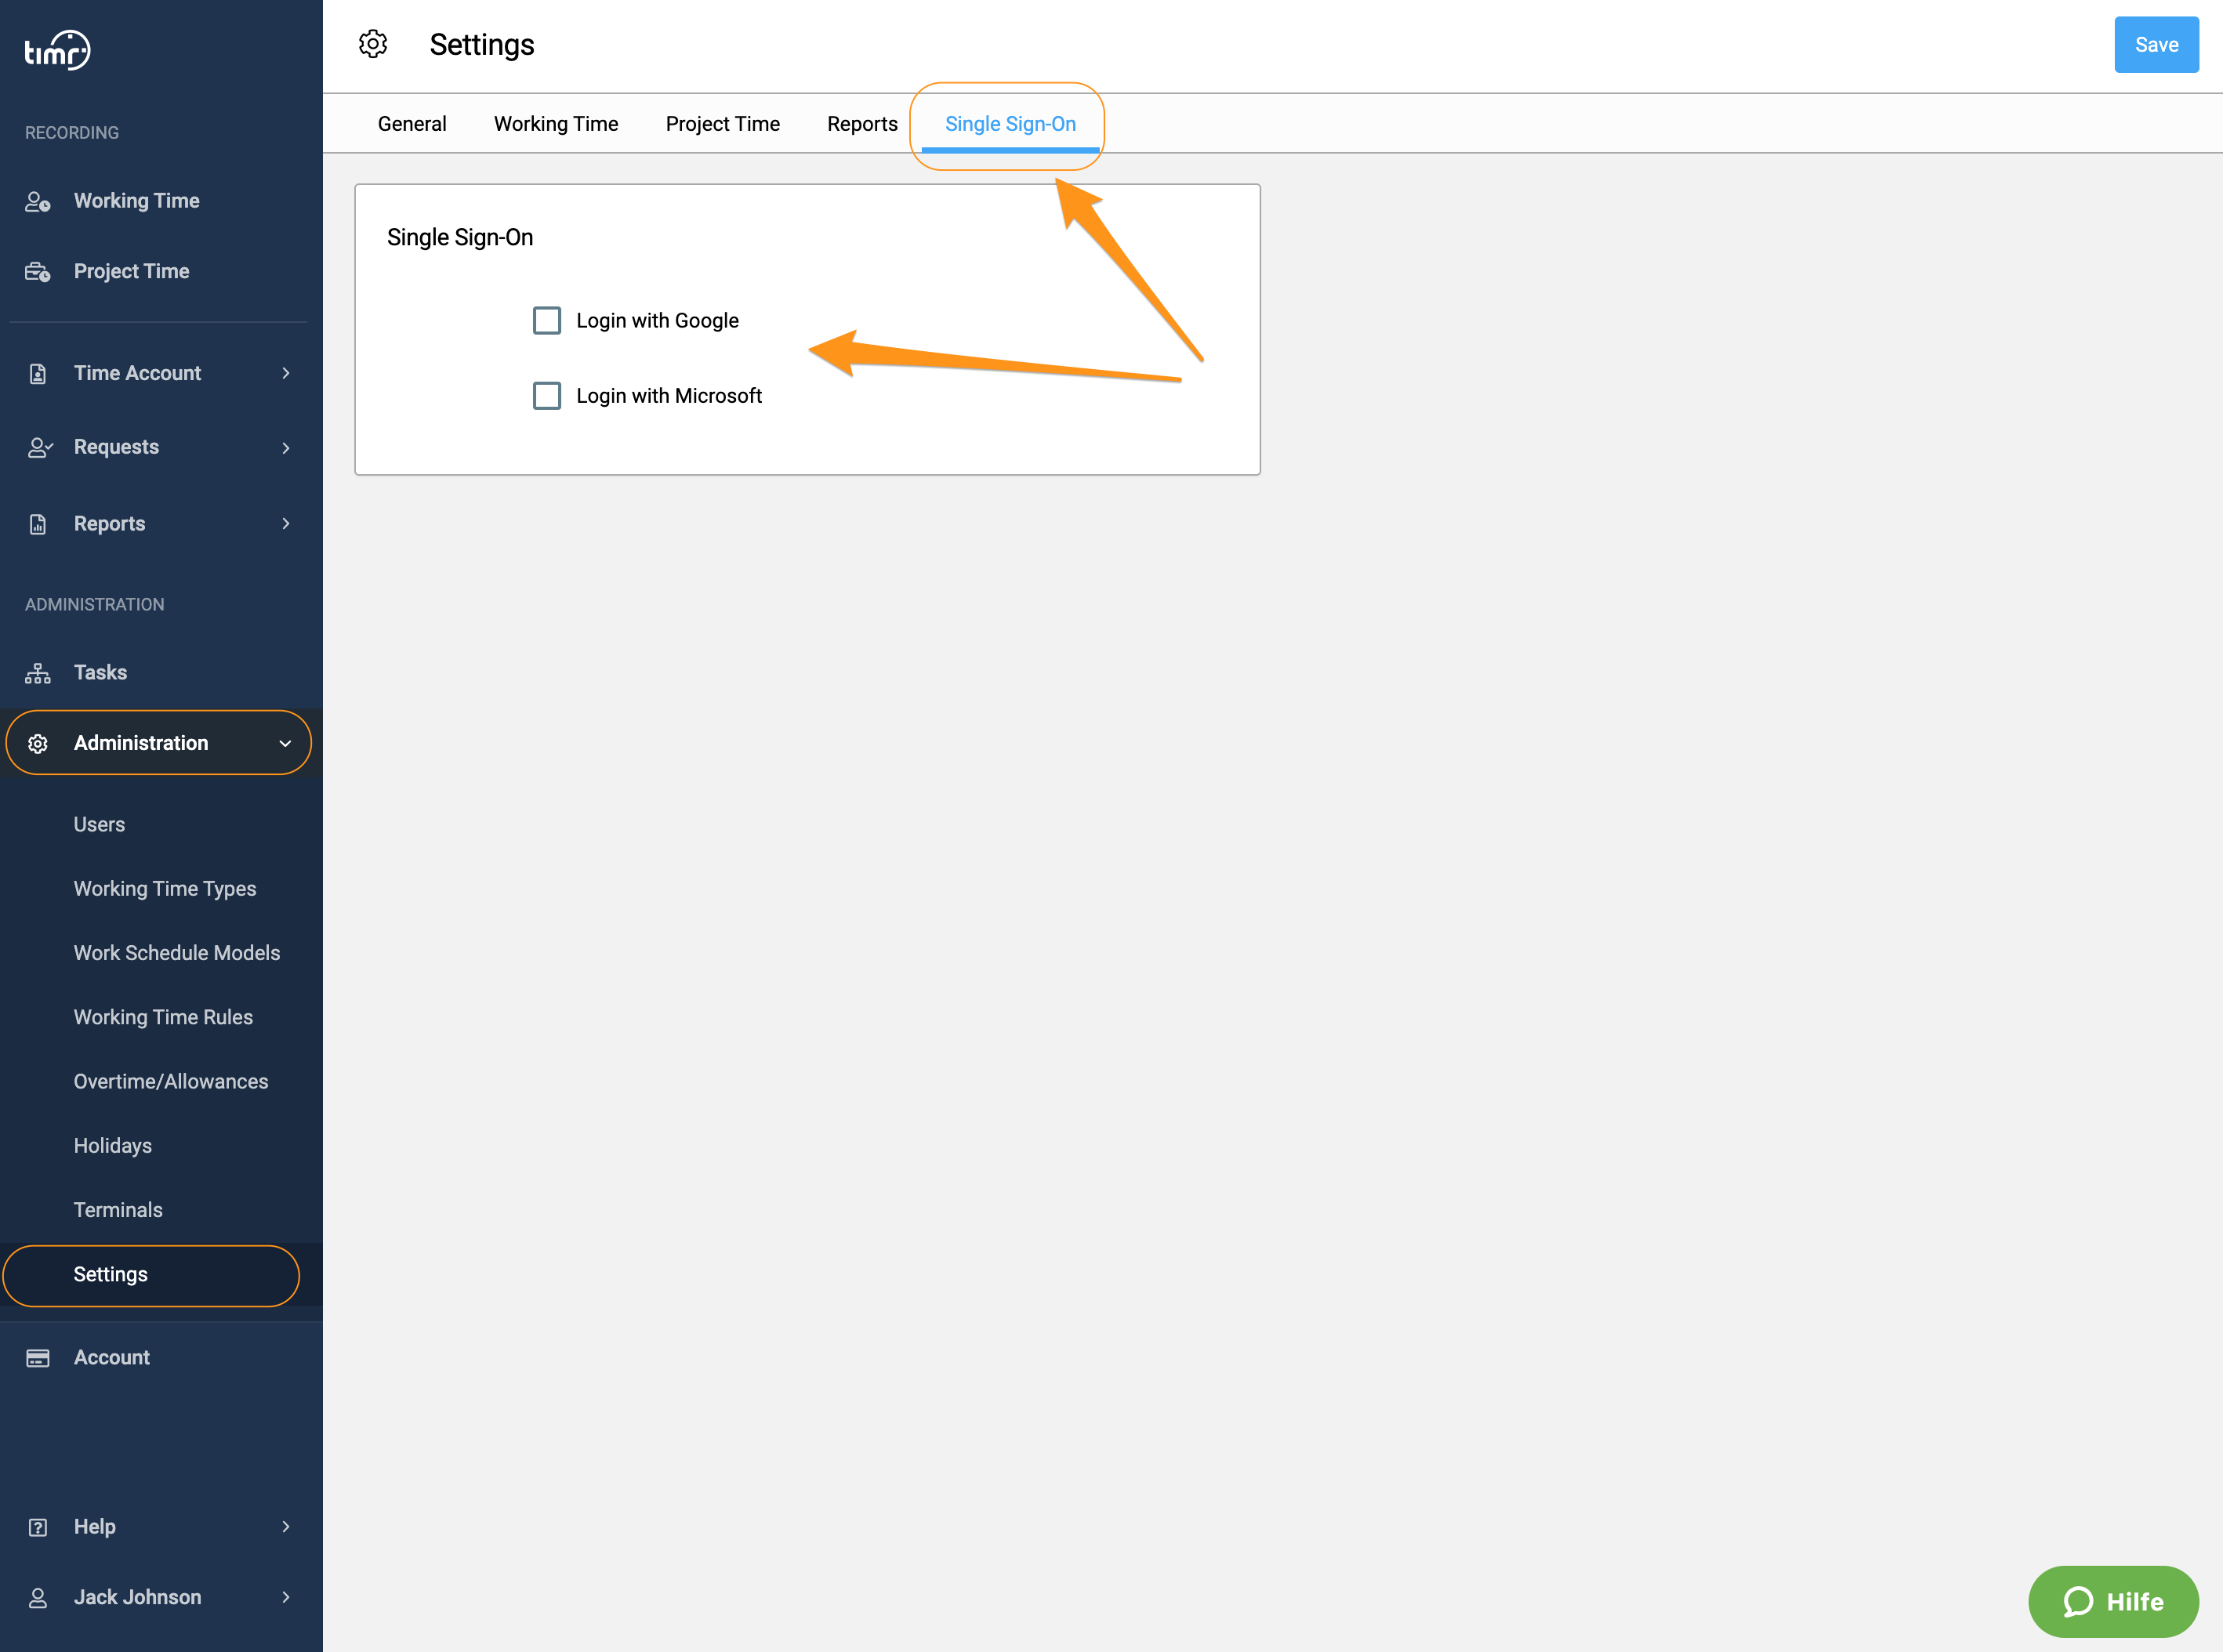
Task: Click the Time Account document icon
Action: tap(38, 374)
